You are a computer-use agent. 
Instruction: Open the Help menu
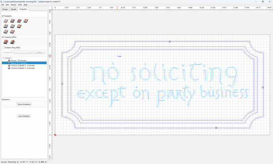25,5
